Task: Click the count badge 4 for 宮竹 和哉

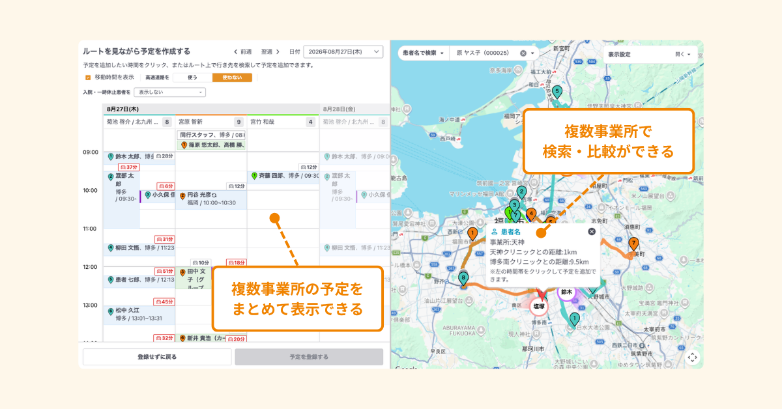Action: pos(311,122)
